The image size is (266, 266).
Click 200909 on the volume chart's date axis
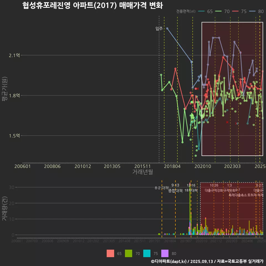click(63, 241)
